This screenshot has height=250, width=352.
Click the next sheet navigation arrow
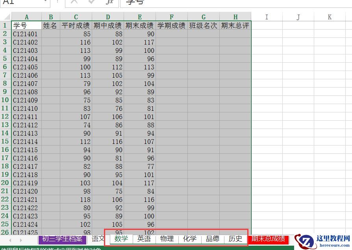click(x=21, y=240)
